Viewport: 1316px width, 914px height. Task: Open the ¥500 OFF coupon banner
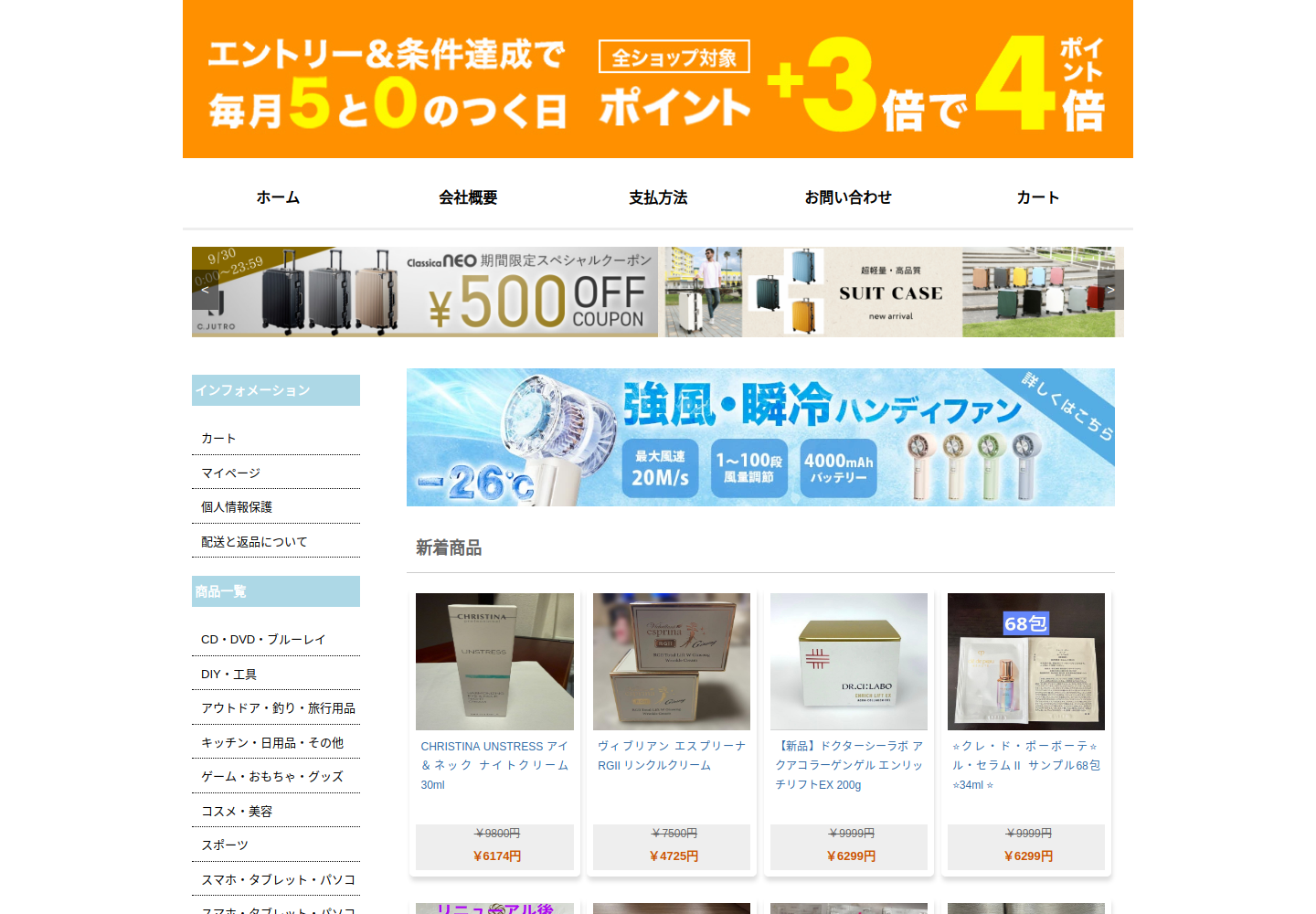click(425, 292)
